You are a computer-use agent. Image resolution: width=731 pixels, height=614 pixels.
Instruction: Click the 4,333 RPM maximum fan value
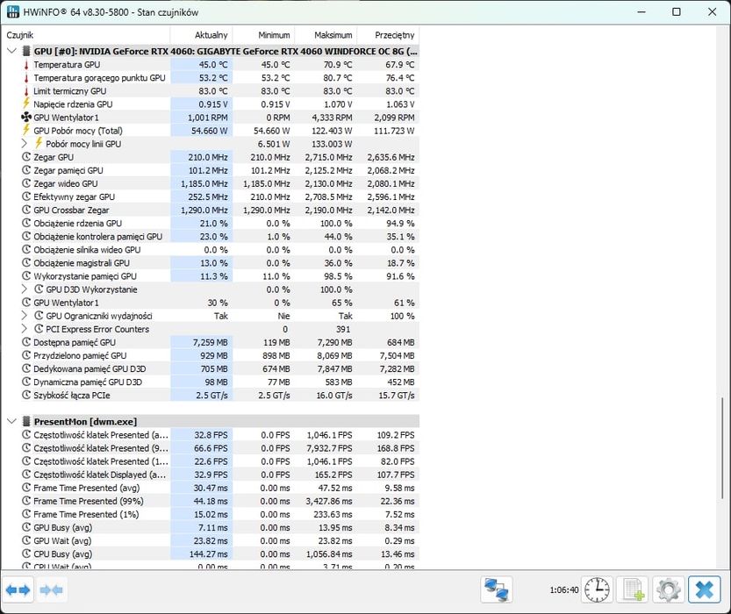[x=332, y=118]
